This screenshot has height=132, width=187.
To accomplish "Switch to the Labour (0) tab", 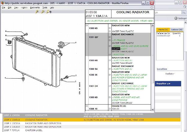I will pyautogui.click(x=176, y=30).
